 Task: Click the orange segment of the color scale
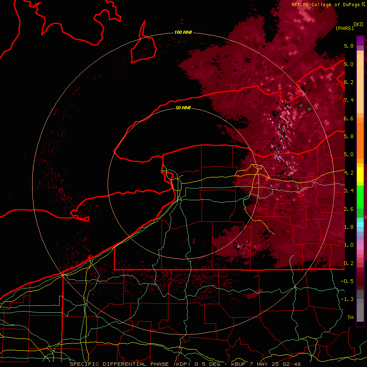tap(360, 141)
